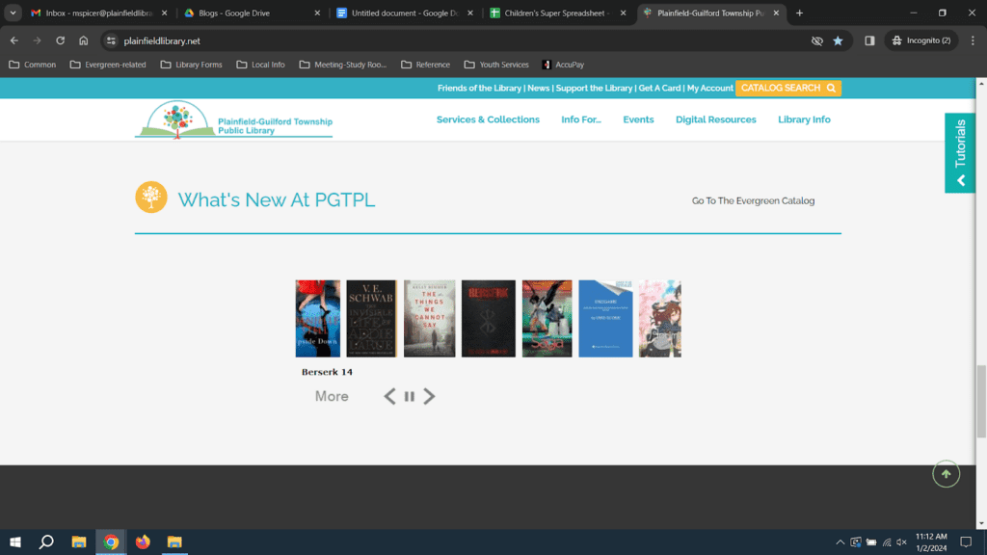Image resolution: width=987 pixels, height=555 pixels.
Task: Open the Digital Resources menu
Action: [x=716, y=119]
